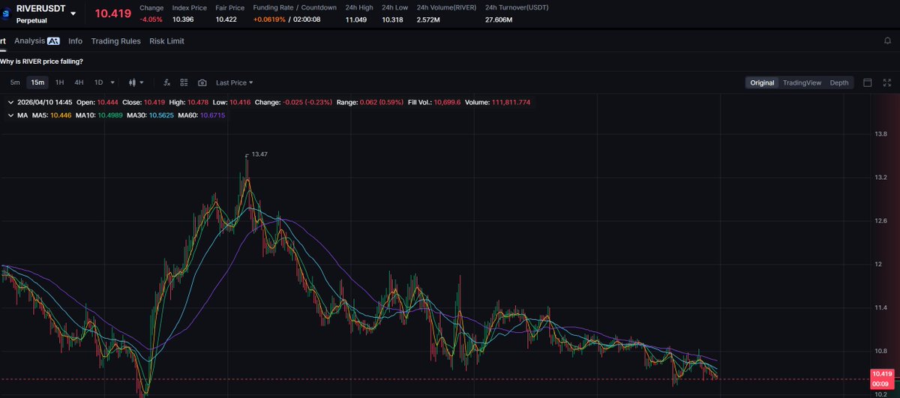
Task: Switch to the Info tab
Action: tap(75, 41)
